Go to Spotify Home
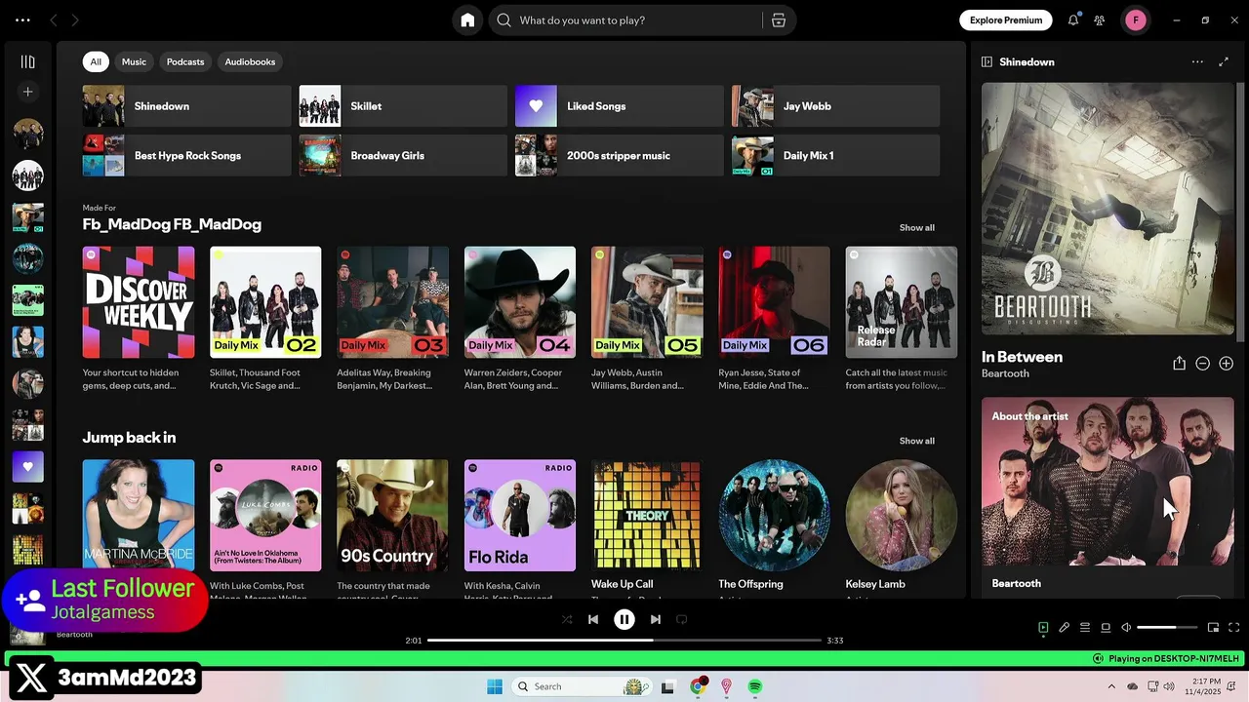Screen dimensions: 1249x702 [467, 20]
